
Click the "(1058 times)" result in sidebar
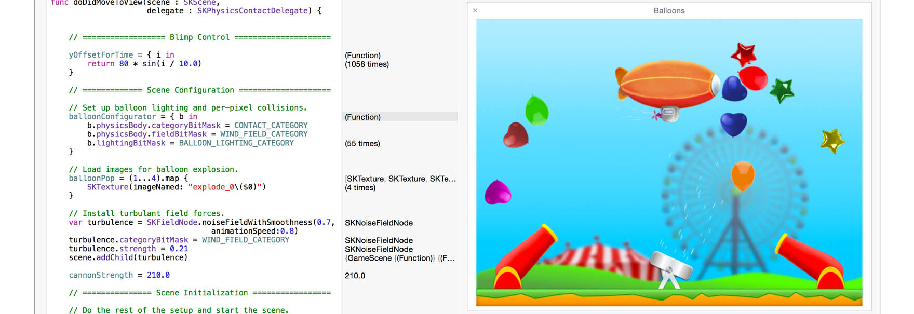coord(367,64)
